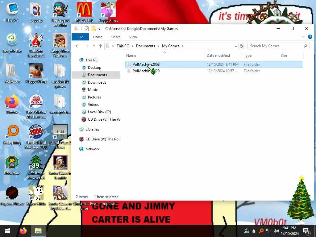Screen dimensions: 316x237
Task: Sort by the Name column header
Action: (x=165, y=56)
